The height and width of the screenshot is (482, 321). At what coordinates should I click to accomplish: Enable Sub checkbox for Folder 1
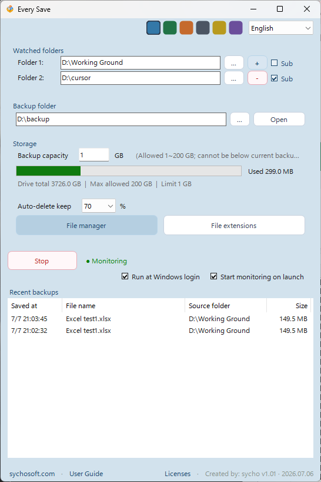coord(275,63)
